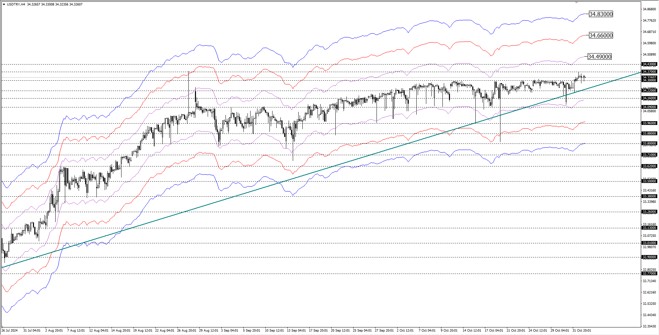Click the 34.16000 level tag on price axis
Viewport: 659px width, 335px height.
[x=649, y=98]
